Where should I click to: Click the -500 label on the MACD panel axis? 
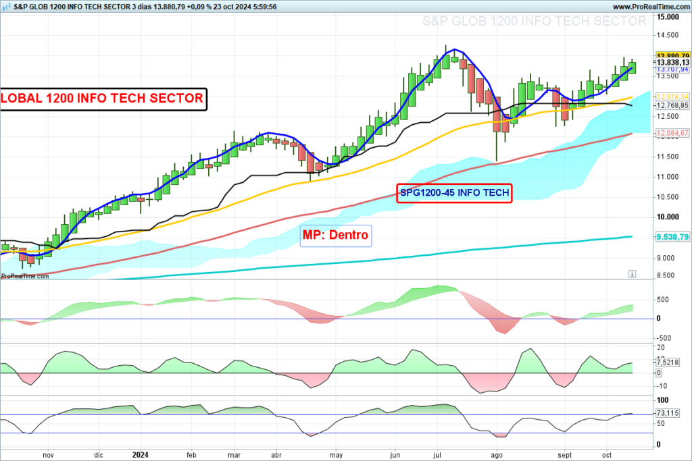(664, 338)
